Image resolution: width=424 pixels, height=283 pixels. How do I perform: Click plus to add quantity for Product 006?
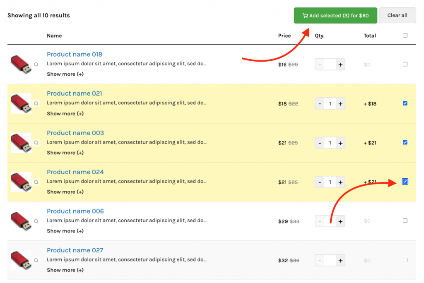pos(340,221)
